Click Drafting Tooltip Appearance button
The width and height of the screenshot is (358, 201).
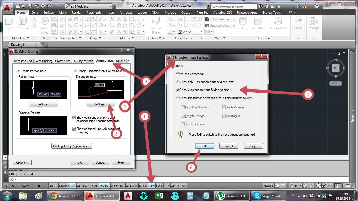[x=72, y=146]
